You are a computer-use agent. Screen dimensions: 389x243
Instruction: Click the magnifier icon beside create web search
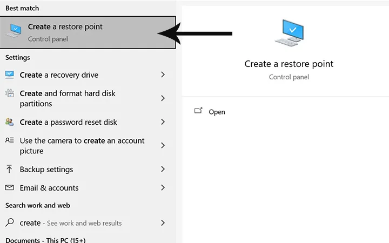coord(10,223)
